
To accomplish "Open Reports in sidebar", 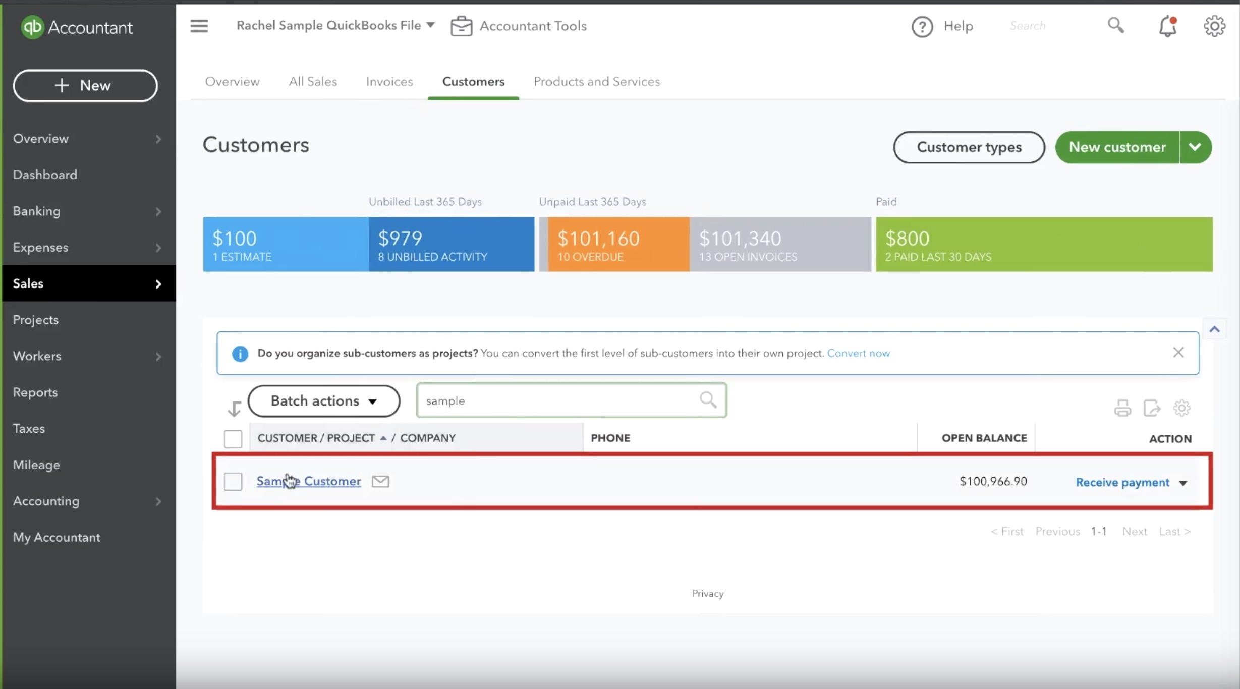I will (35, 392).
